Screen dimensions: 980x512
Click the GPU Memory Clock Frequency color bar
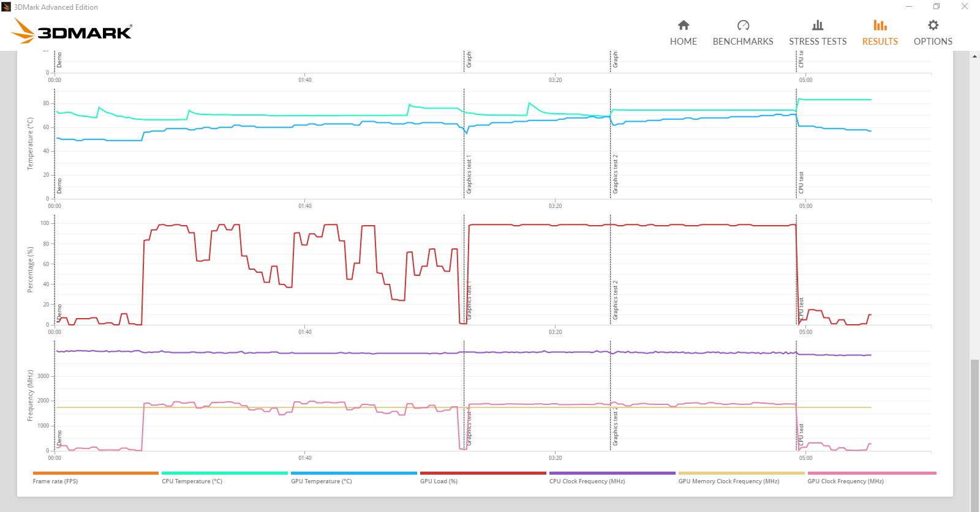pos(741,473)
